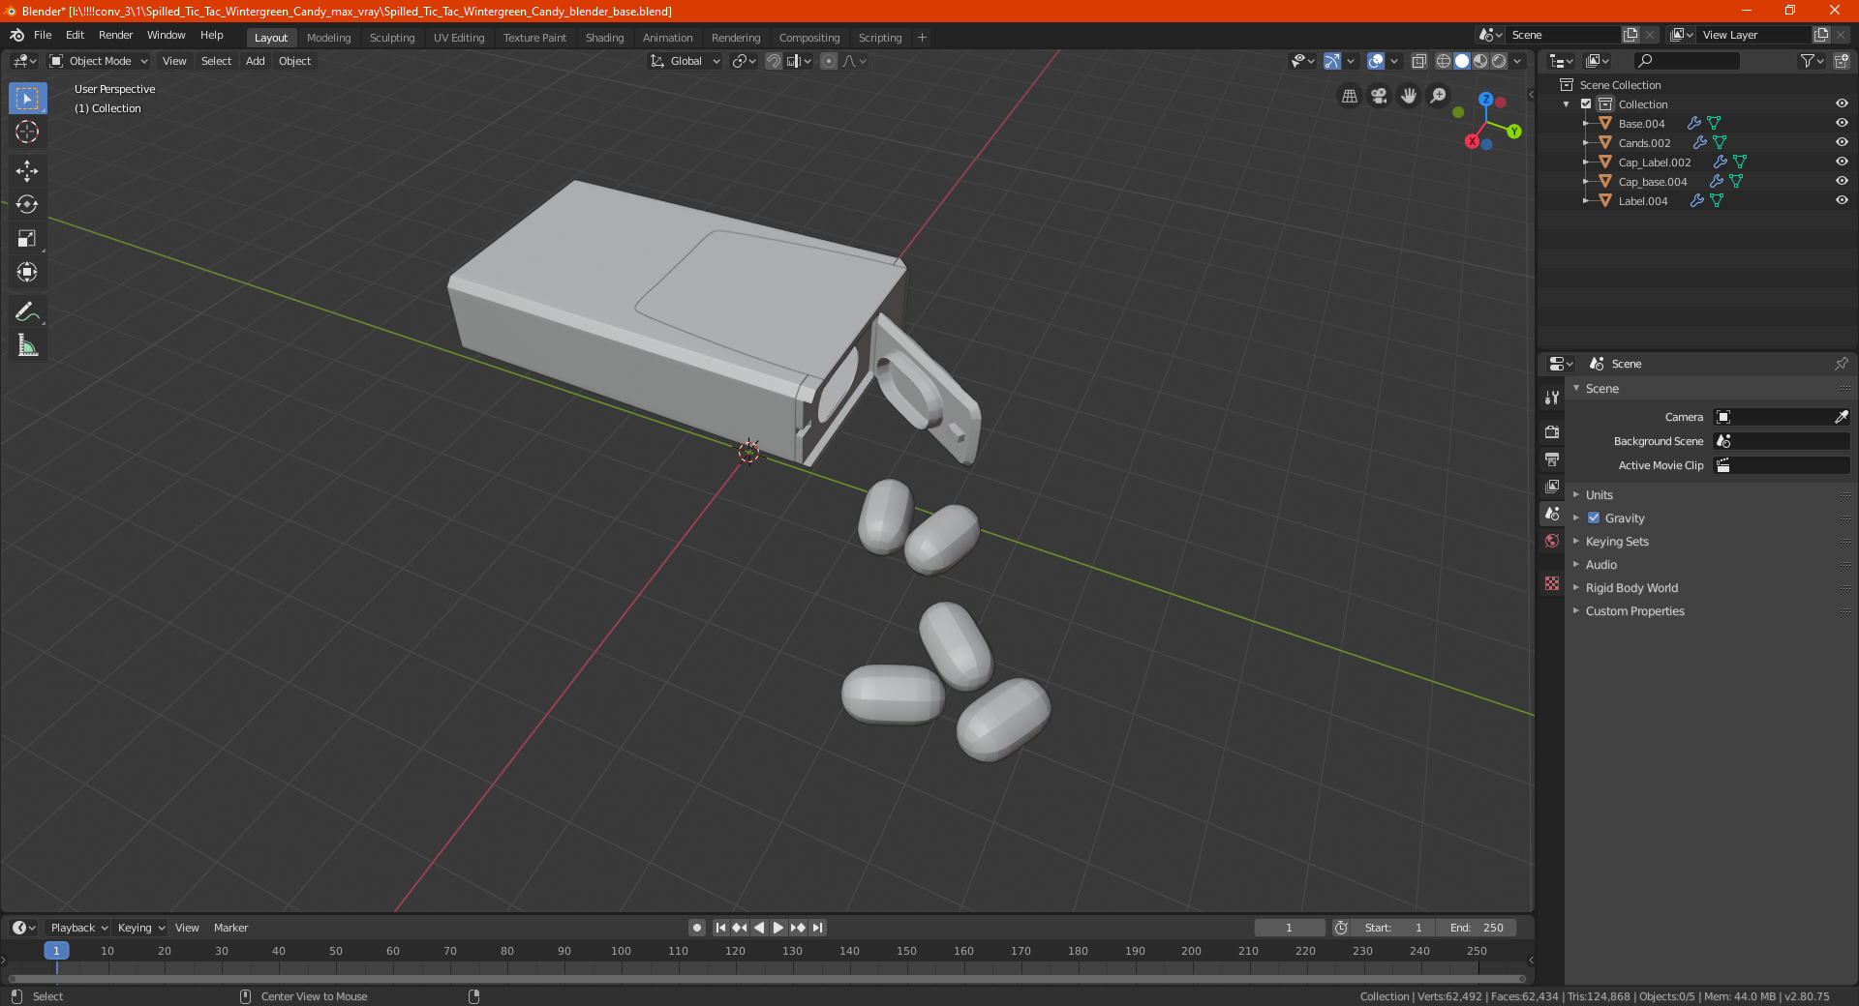1859x1006 pixels.
Task: Click the auto keying record button
Action: click(697, 928)
